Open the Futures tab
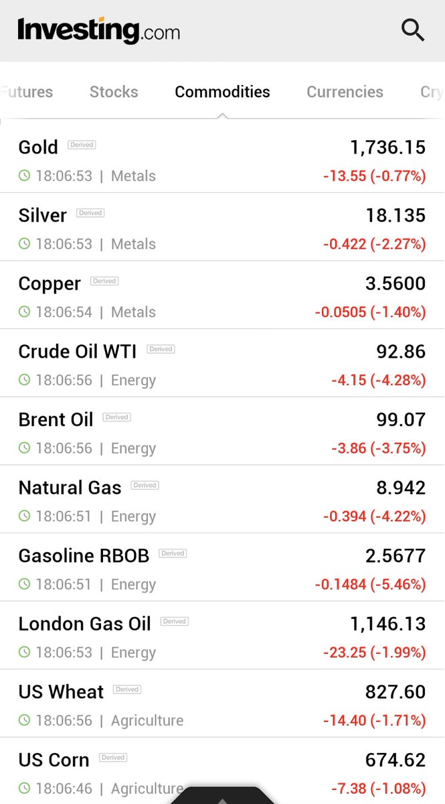445x804 pixels. coord(27,92)
